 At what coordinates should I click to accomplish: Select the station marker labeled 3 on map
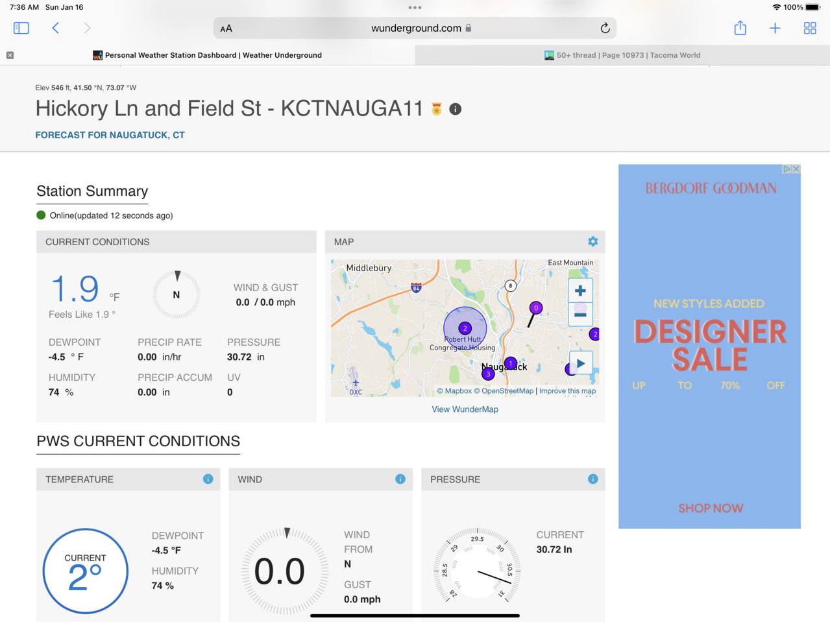pos(488,374)
